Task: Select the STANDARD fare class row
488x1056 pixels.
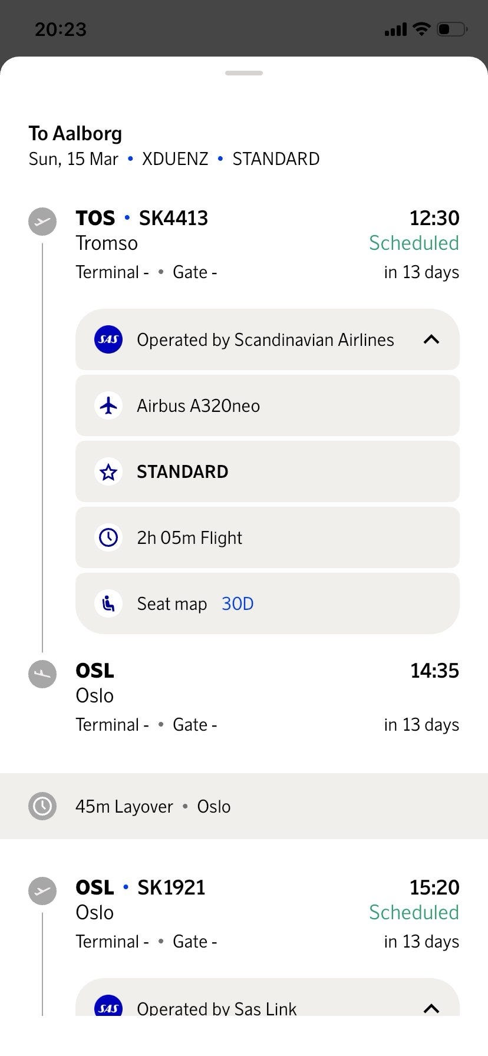Action: coord(268,472)
